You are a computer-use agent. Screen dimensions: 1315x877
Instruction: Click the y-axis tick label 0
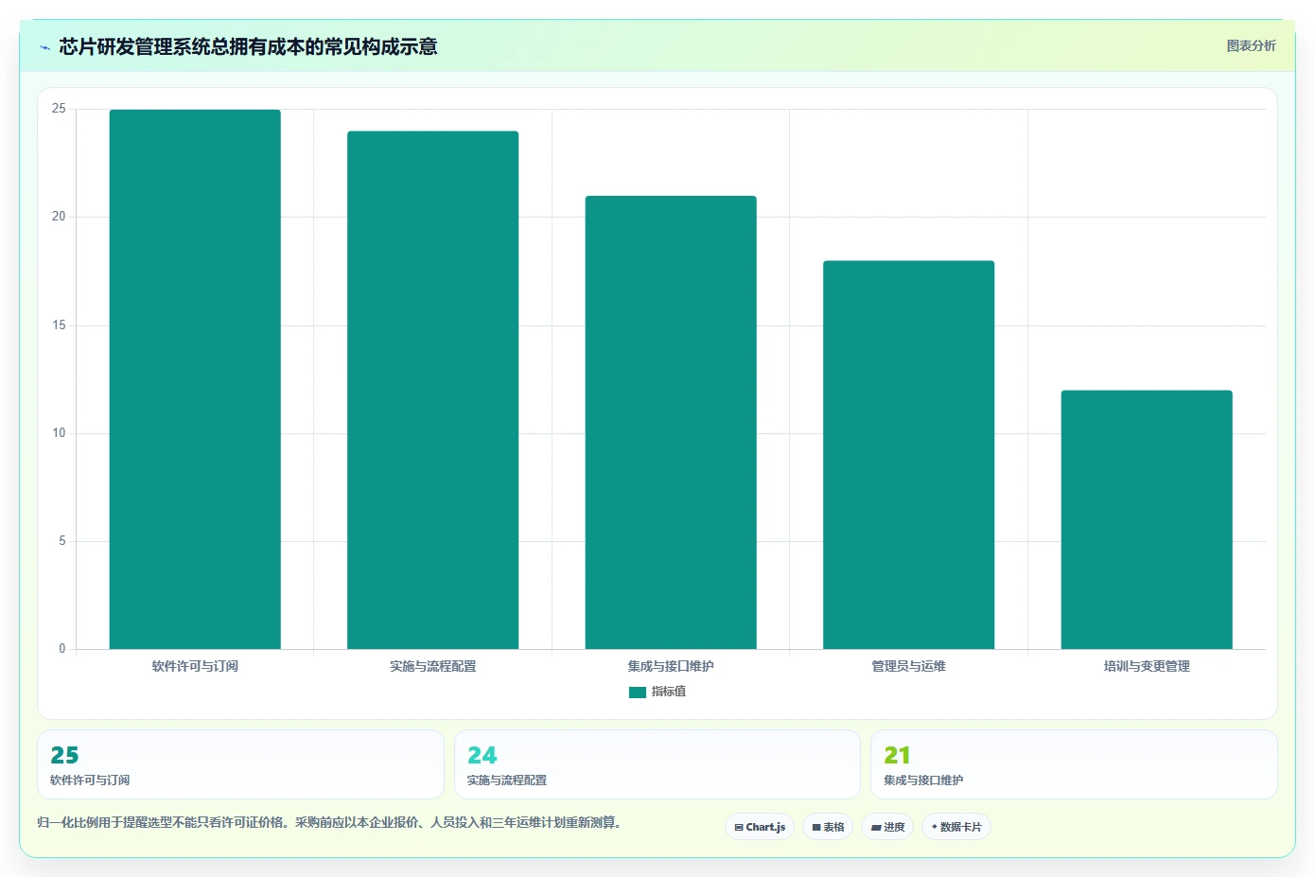click(62, 649)
